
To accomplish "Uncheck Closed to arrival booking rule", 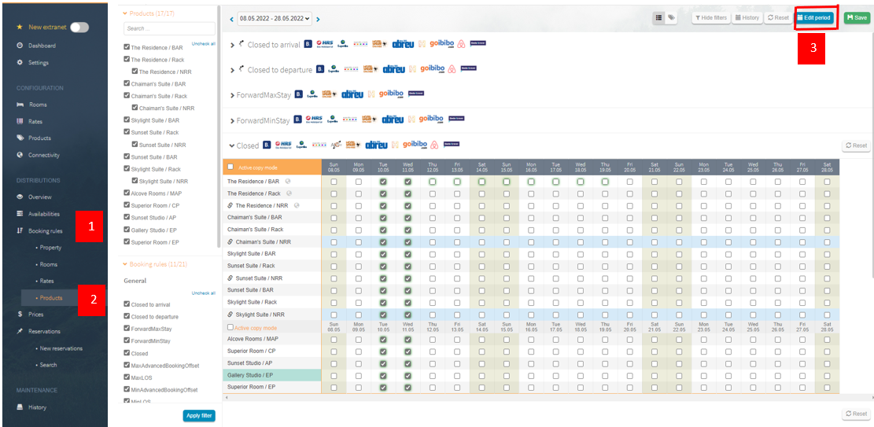I will [x=127, y=304].
